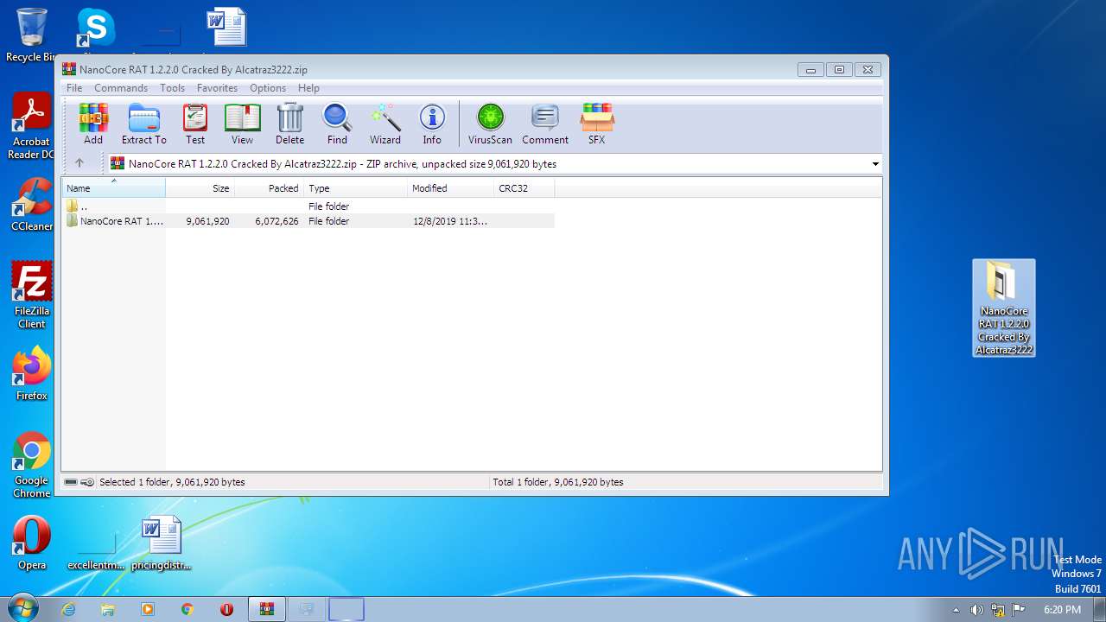This screenshot has height=622, width=1106.
Task: Sort by the Packed column header
Action: 270,188
